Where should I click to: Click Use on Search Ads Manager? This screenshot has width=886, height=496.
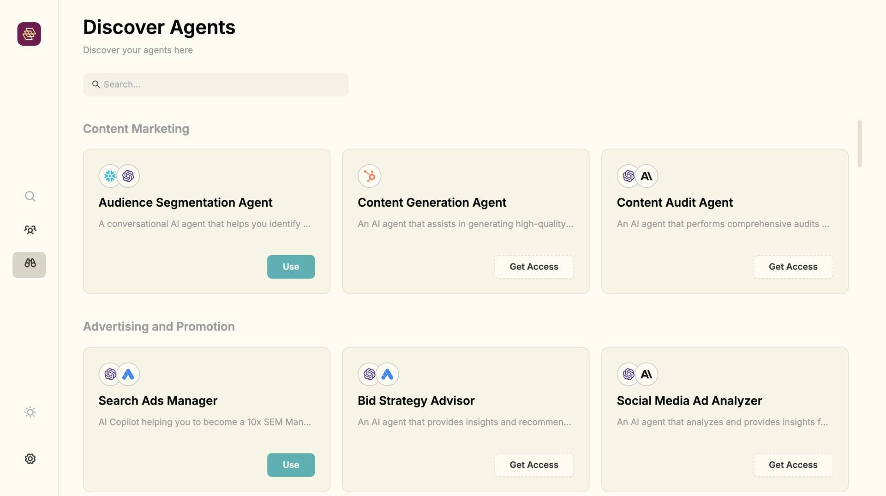click(291, 465)
